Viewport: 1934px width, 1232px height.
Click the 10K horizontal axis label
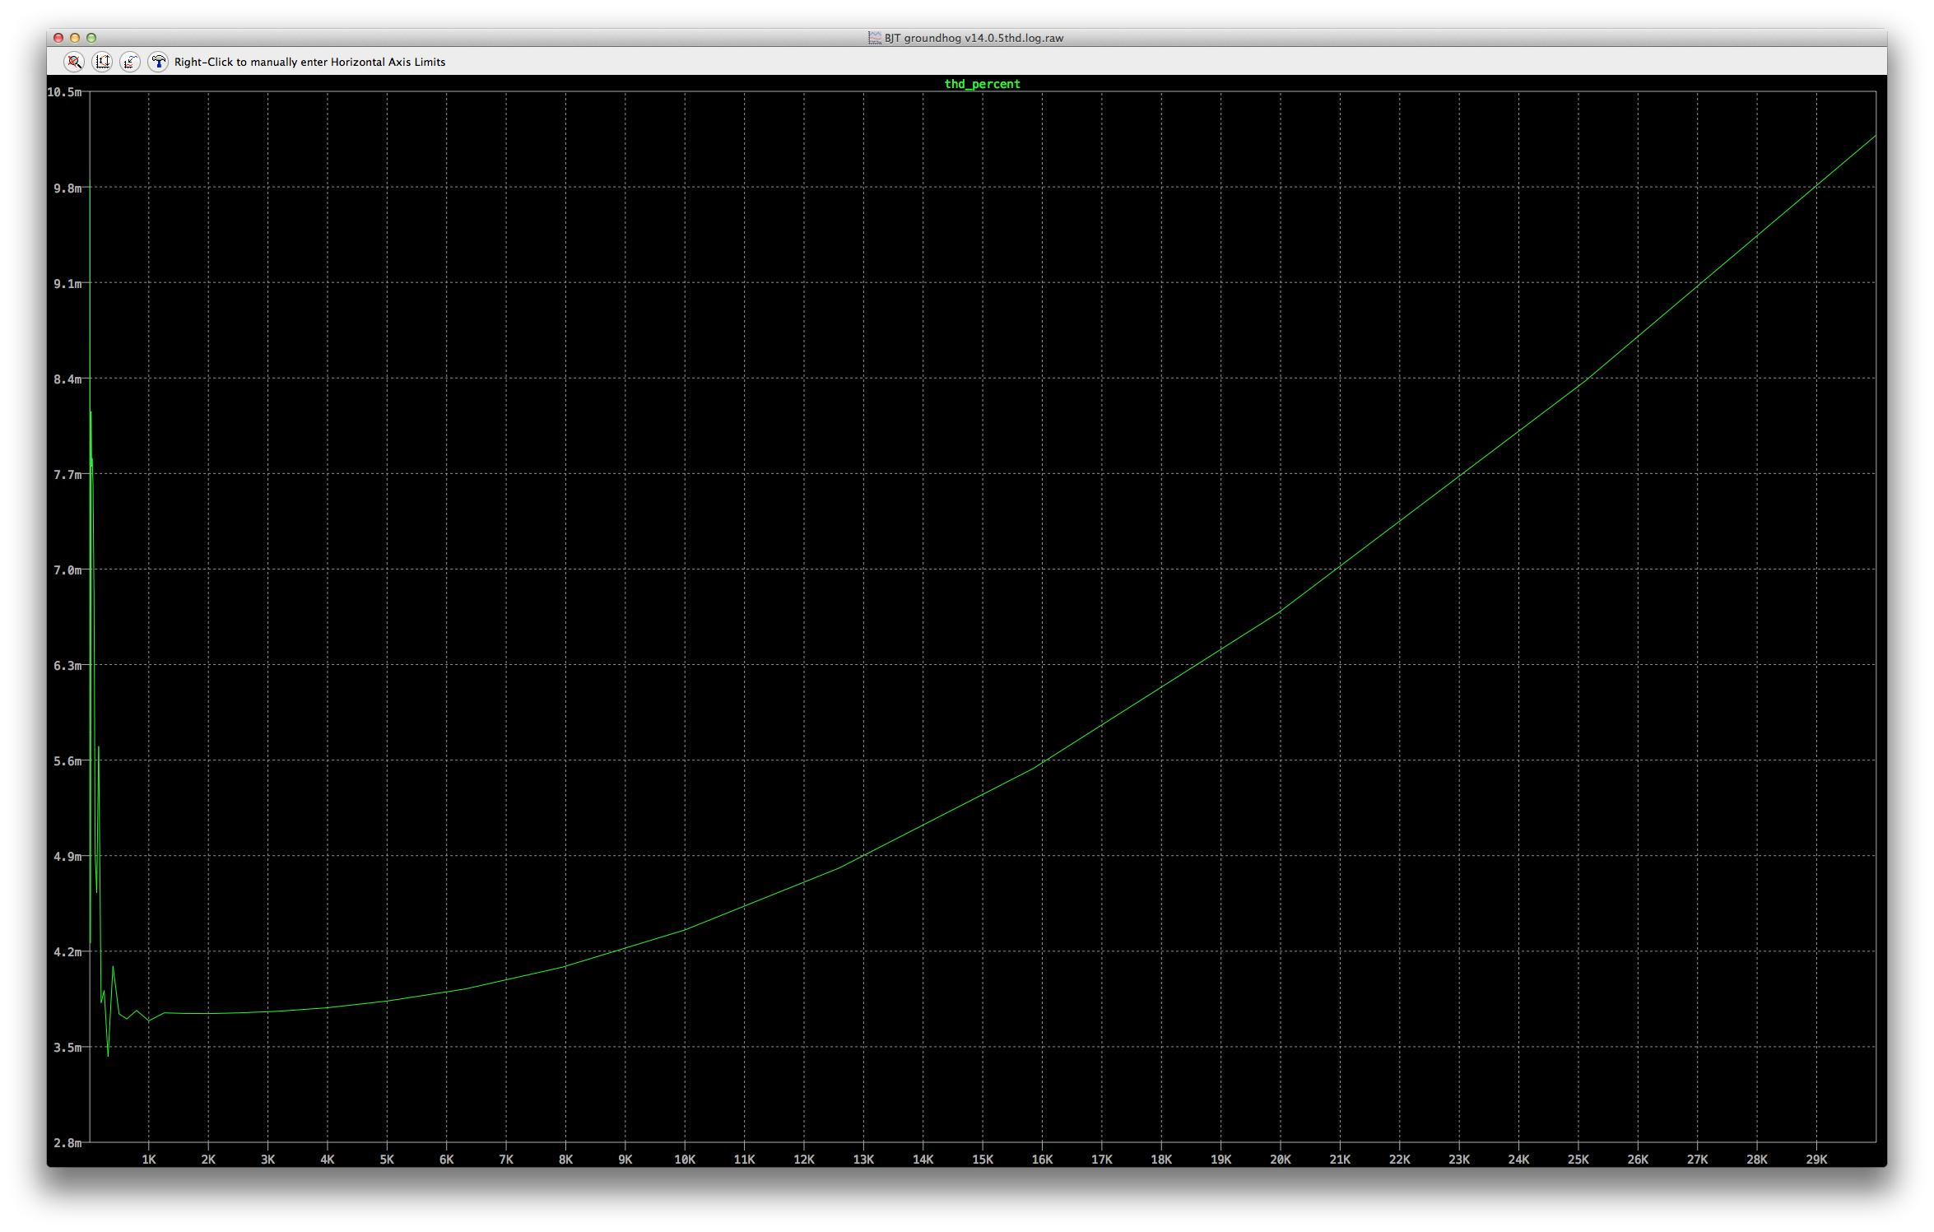685,1160
